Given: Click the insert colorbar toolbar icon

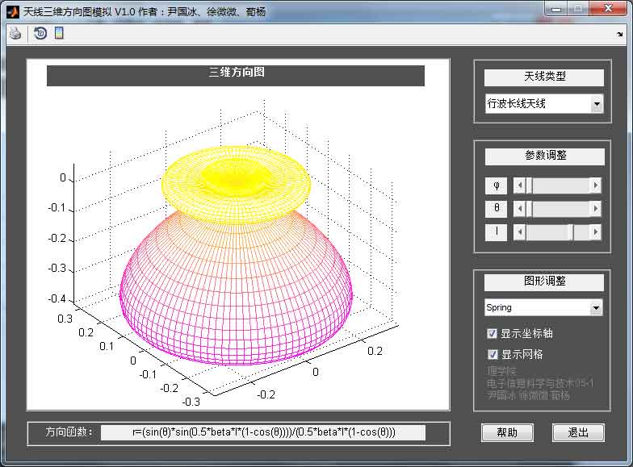Looking at the screenshot, I should tap(59, 33).
